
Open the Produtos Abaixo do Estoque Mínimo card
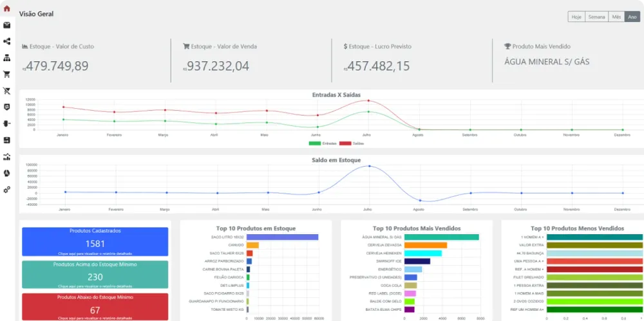coord(95,307)
